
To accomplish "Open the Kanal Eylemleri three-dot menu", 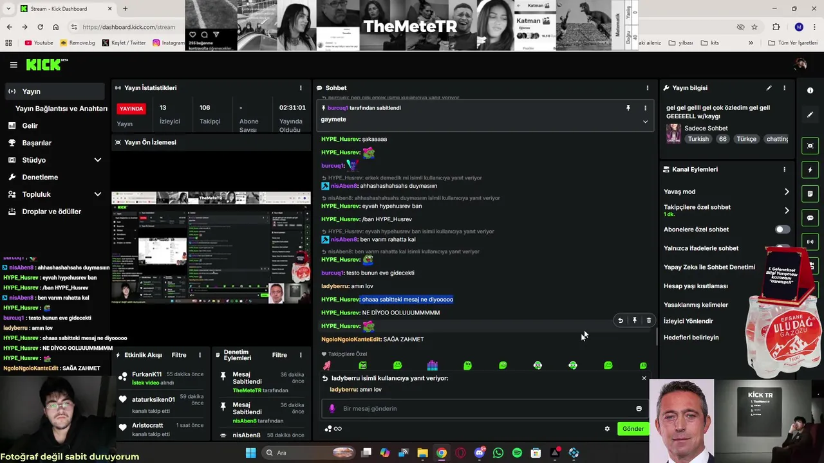I will point(784,170).
